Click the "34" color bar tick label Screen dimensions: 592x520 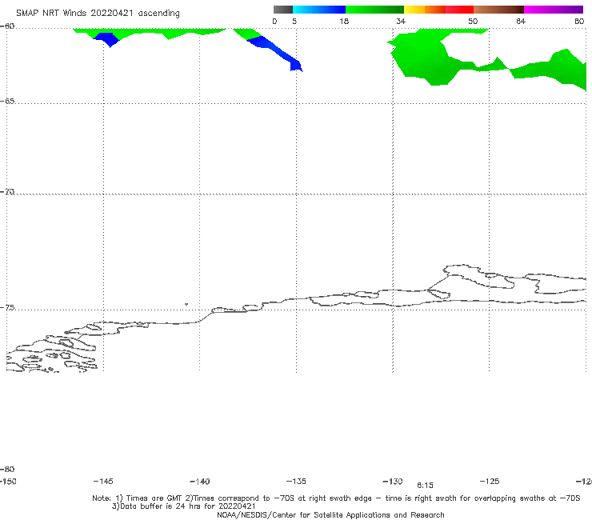tap(401, 21)
